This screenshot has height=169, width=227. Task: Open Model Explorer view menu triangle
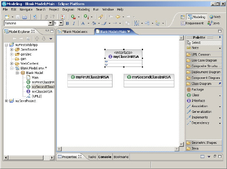[x=51, y=39]
